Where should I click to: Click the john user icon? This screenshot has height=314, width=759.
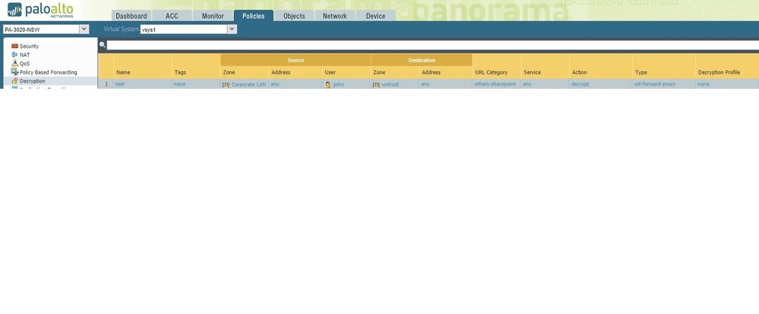[328, 84]
